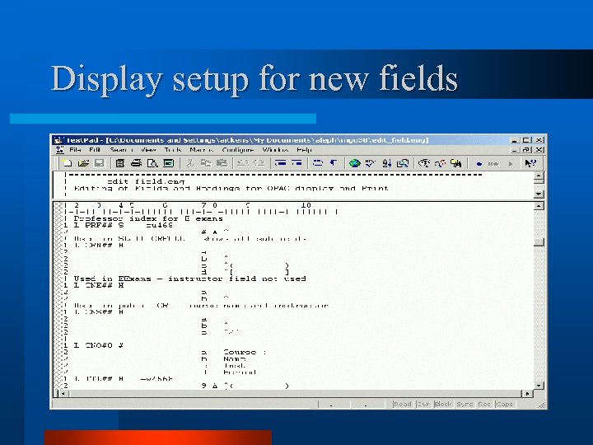Paste using the clipboard toolbar icon
Viewport: 593px width, 445px height.
point(222,163)
